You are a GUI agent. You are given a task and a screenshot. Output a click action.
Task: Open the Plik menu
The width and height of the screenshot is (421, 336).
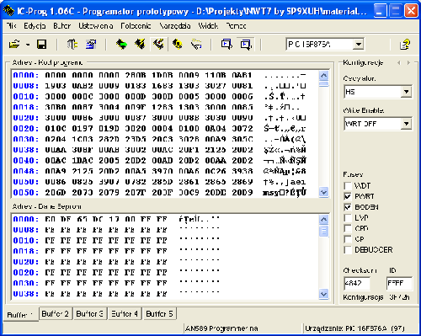click(x=12, y=26)
